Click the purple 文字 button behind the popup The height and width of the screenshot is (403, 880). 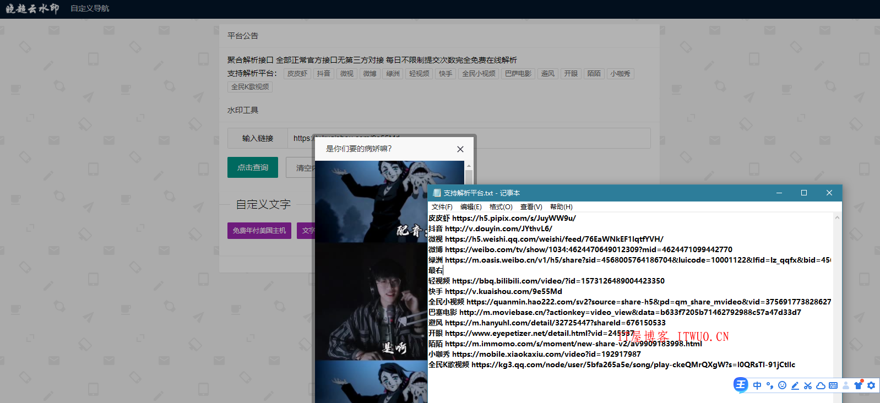[x=306, y=230]
